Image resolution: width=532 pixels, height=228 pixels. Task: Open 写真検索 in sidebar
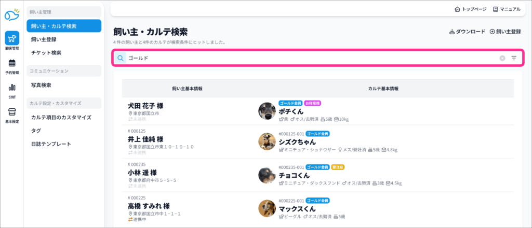41,85
